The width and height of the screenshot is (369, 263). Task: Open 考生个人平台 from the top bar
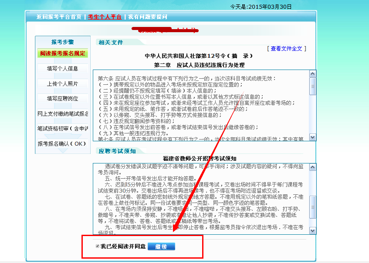(x=105, y=17)
